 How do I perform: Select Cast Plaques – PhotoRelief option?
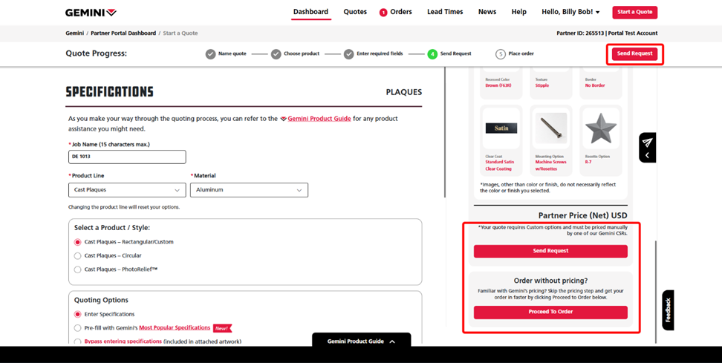pos(78,269)
